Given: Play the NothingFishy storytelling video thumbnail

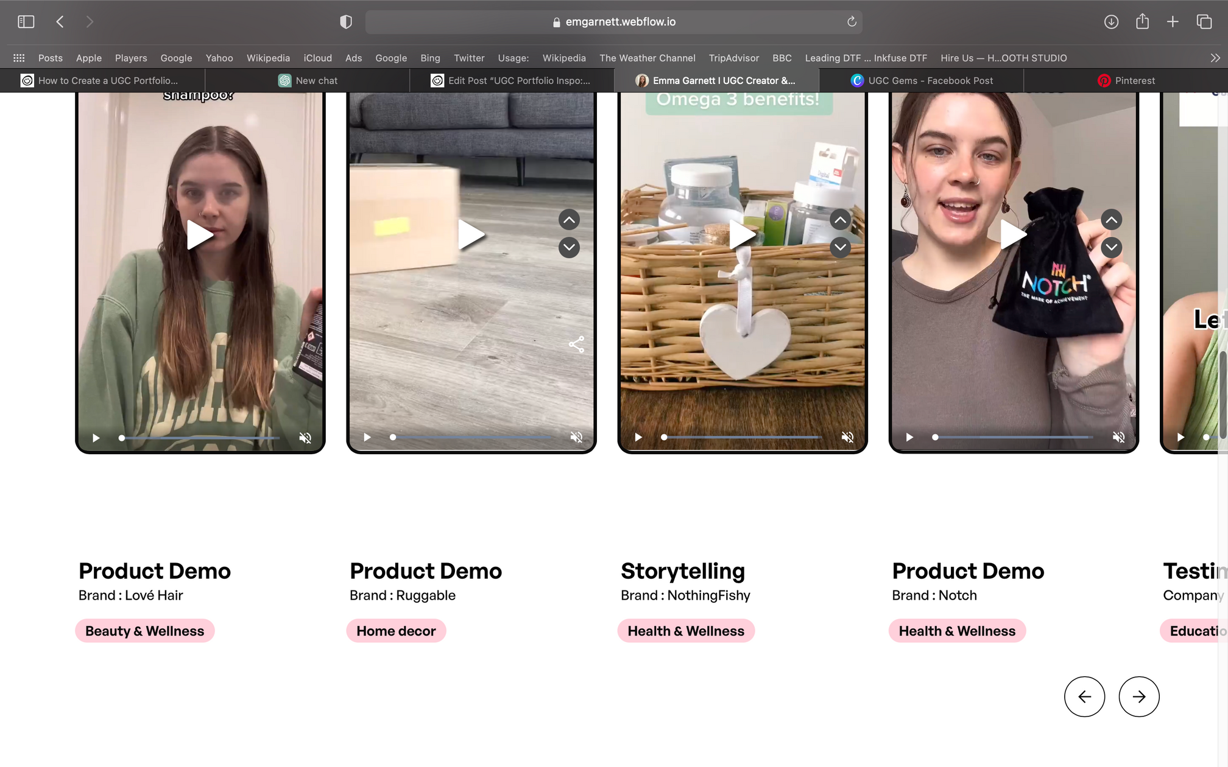Looking at the screenshot, I should pyautogui.click(x=742, y=235).
